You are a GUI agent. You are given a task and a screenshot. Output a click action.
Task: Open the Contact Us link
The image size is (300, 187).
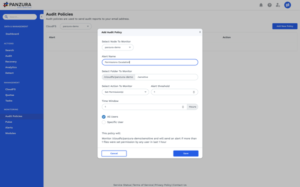click(179, 185)
